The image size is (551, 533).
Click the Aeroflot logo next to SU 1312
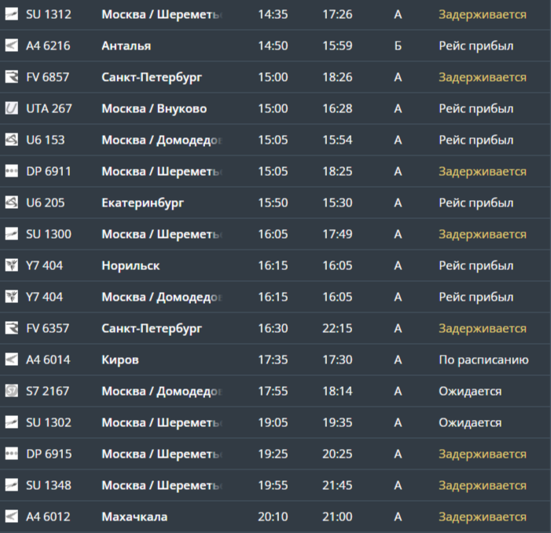(12, 14)
